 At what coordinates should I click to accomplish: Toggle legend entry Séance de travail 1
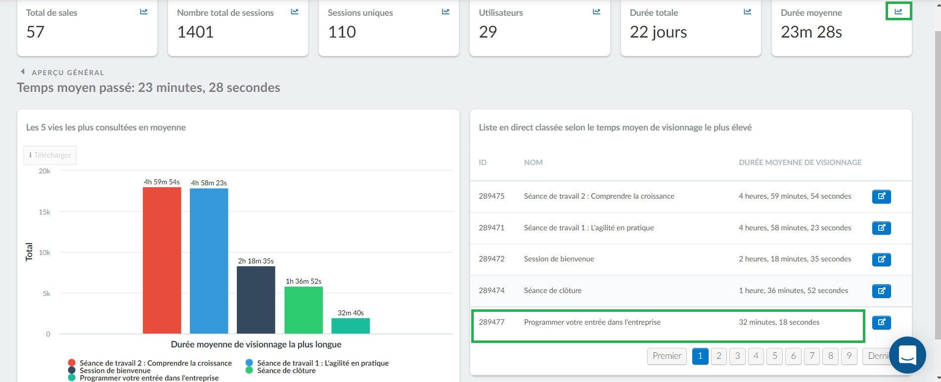[317, 363]
